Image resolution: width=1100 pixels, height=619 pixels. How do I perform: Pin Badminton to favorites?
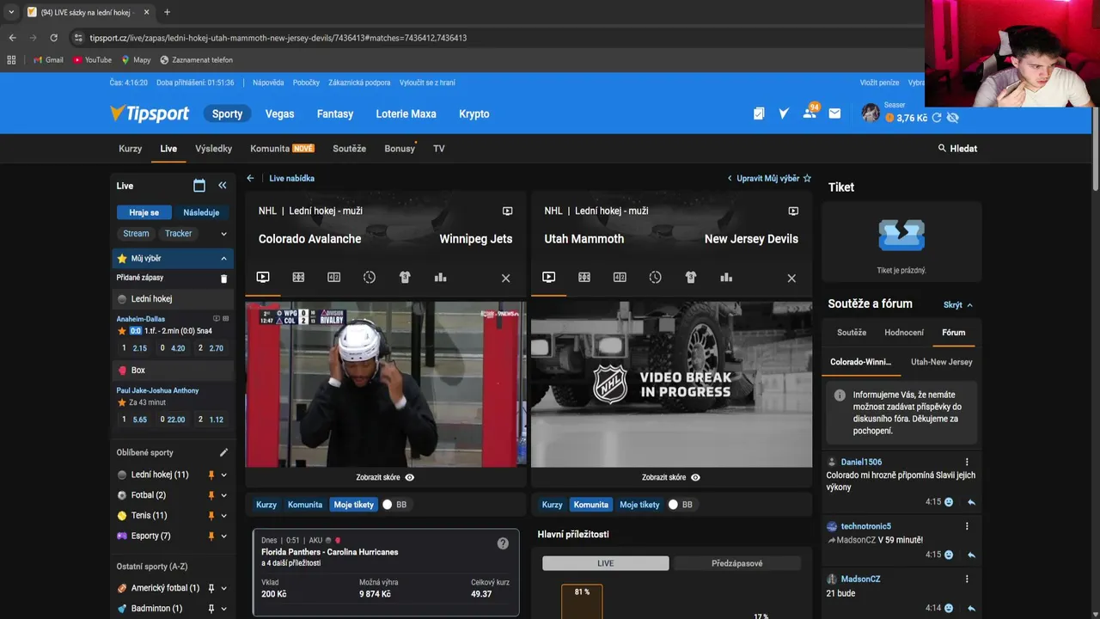(x=211, y=609)
